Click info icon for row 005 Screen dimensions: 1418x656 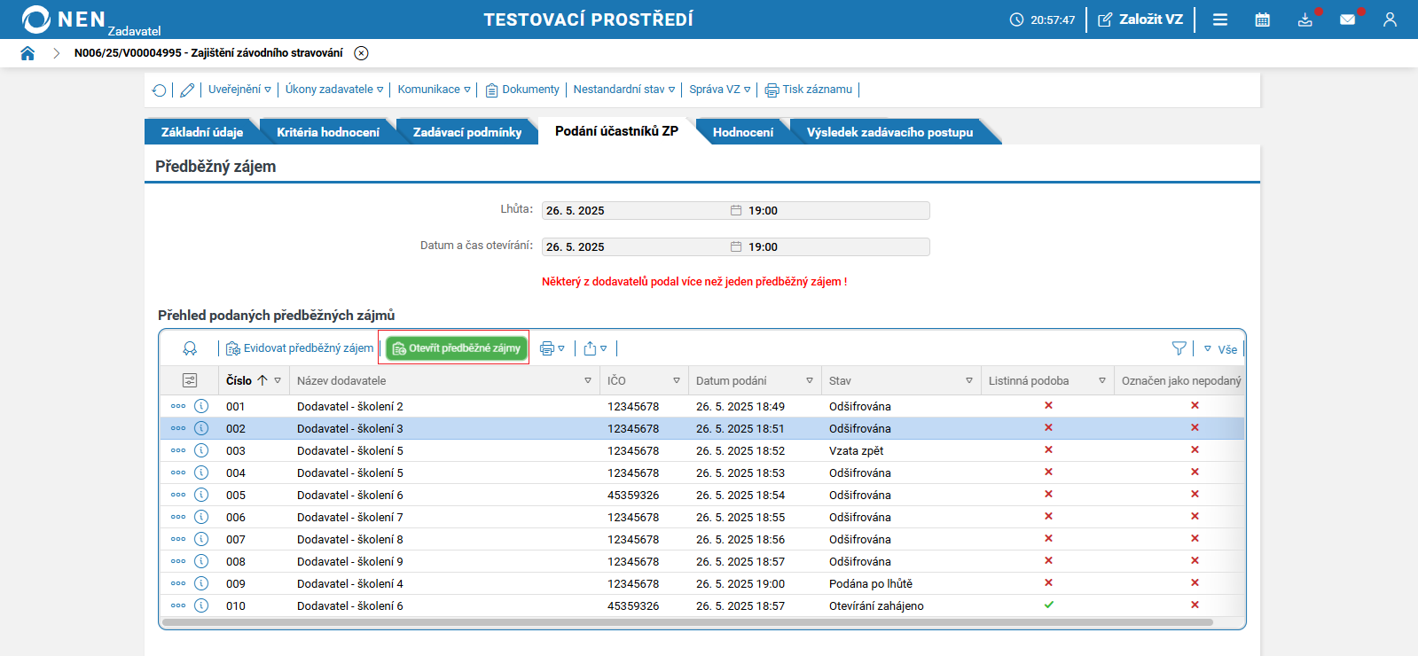pos(201,495)
